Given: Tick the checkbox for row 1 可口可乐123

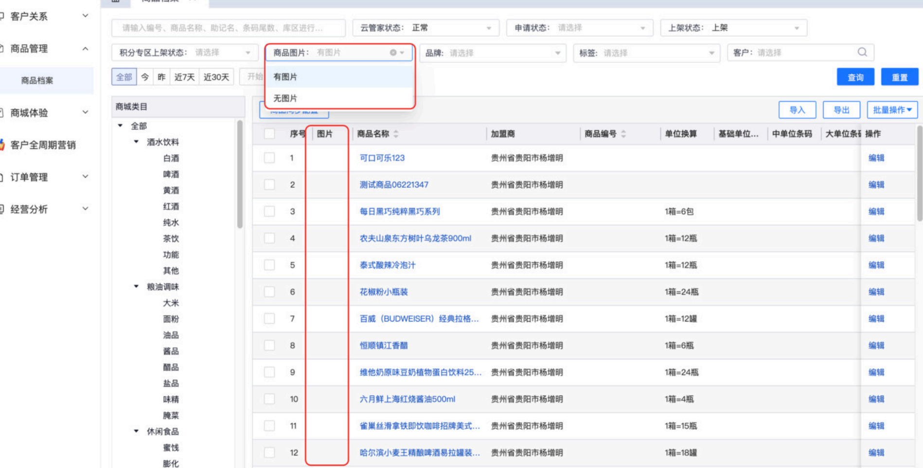Looking at the screenshot, I should (x=269, y=158).
